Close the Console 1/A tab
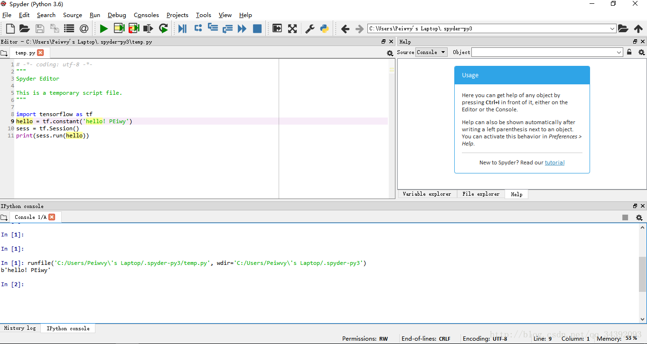 click(52, 217)
